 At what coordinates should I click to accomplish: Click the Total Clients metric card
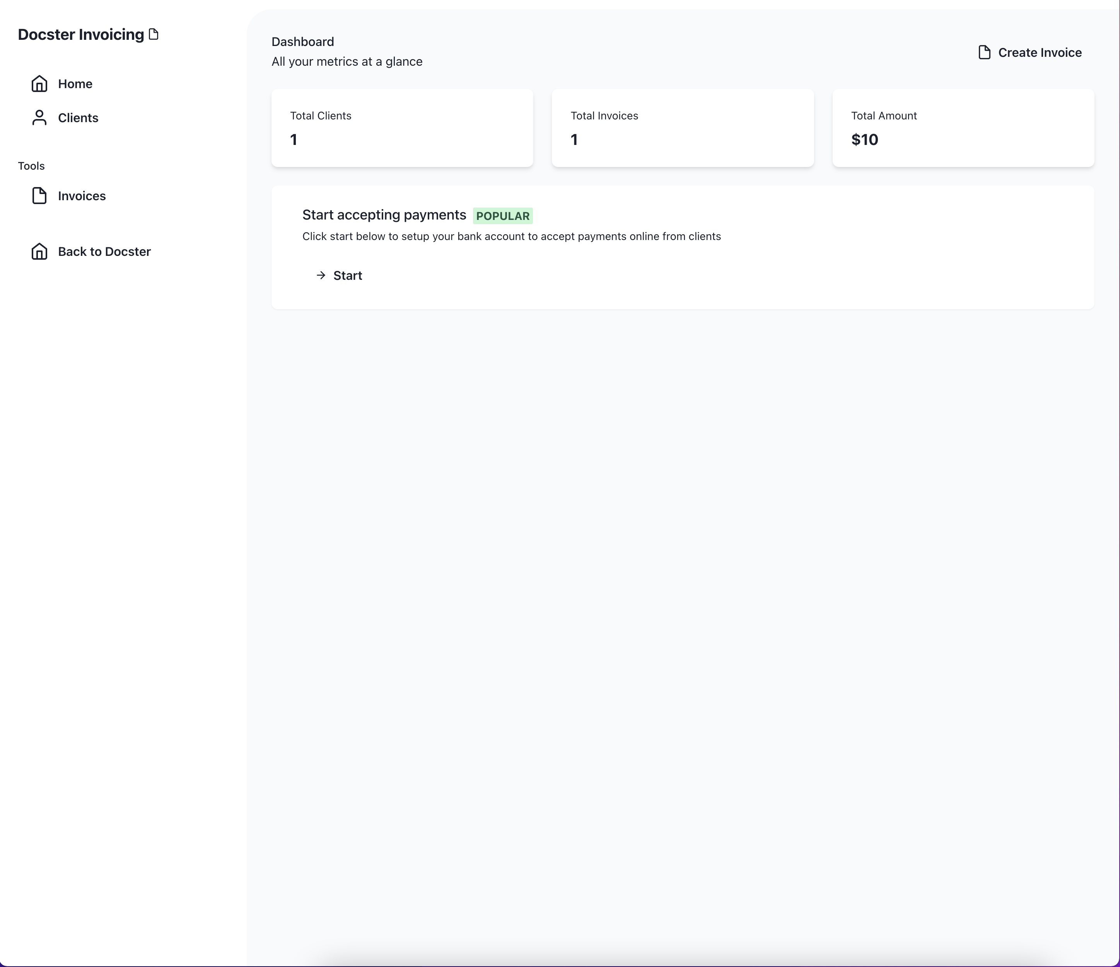(401, 128)
